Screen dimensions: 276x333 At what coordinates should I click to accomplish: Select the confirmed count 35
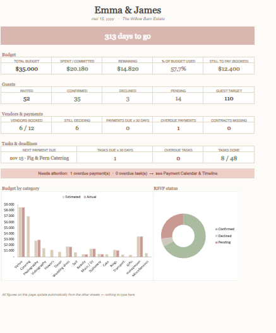[77, 99]
